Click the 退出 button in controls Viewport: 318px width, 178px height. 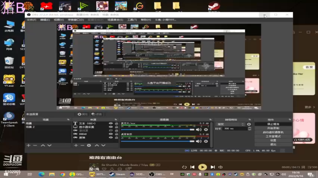pos(273,144)
